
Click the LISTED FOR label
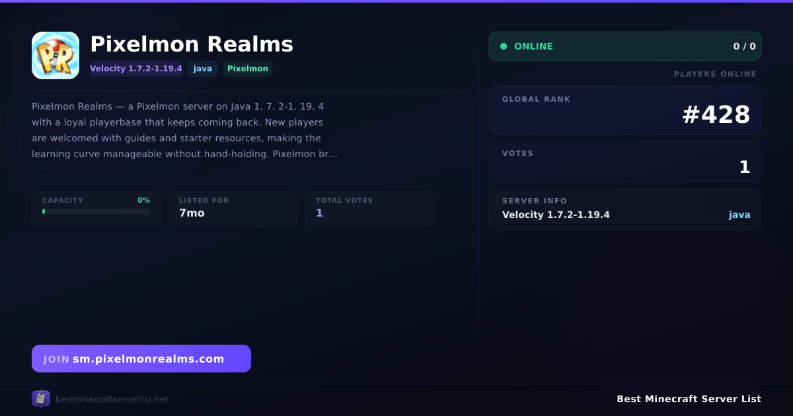204,200
